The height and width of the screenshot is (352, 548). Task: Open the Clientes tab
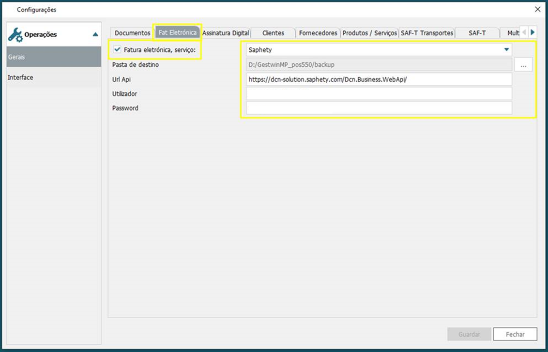(273, 33)
